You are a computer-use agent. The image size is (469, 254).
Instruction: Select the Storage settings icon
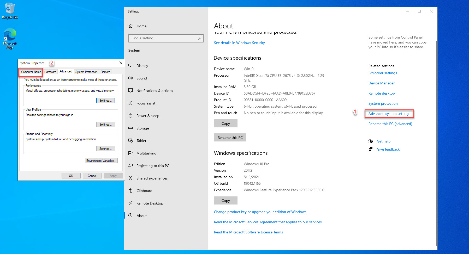tap(130, 128)
